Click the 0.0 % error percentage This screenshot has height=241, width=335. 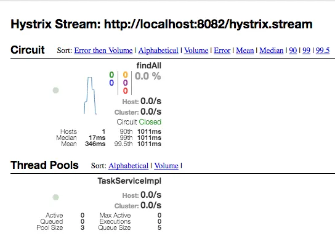coord(148,76)
